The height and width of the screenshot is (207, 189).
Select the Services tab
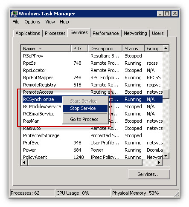(79, 32)
